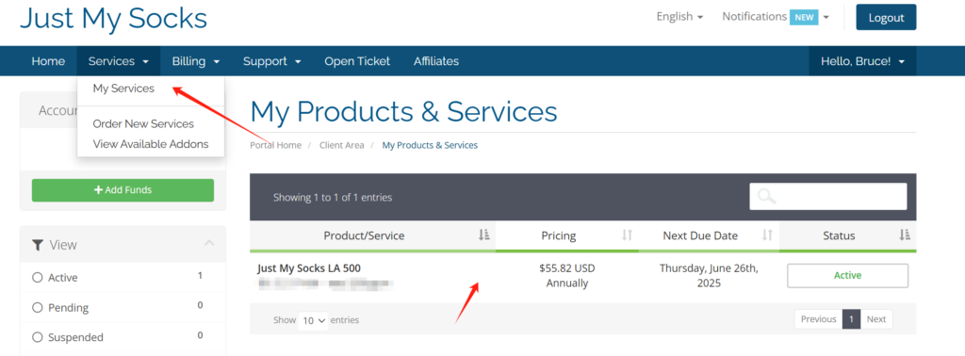The height and width of the screenshot is (356, 965).
Task: Expand the Hello, Bruce! account menu
Action: point(862,61)
